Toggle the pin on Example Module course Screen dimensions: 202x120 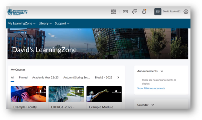[x=116, y=92]
